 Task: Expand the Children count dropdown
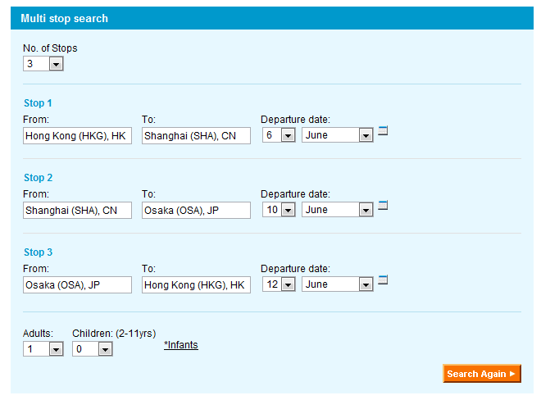coord(93,349)
